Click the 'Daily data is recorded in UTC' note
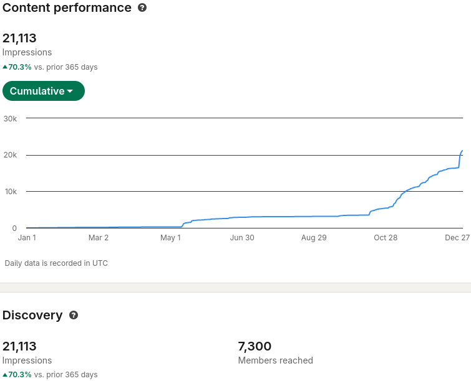The width and height of the screenshot is (471, 381). pyautogui.click(x=56, y=263)
